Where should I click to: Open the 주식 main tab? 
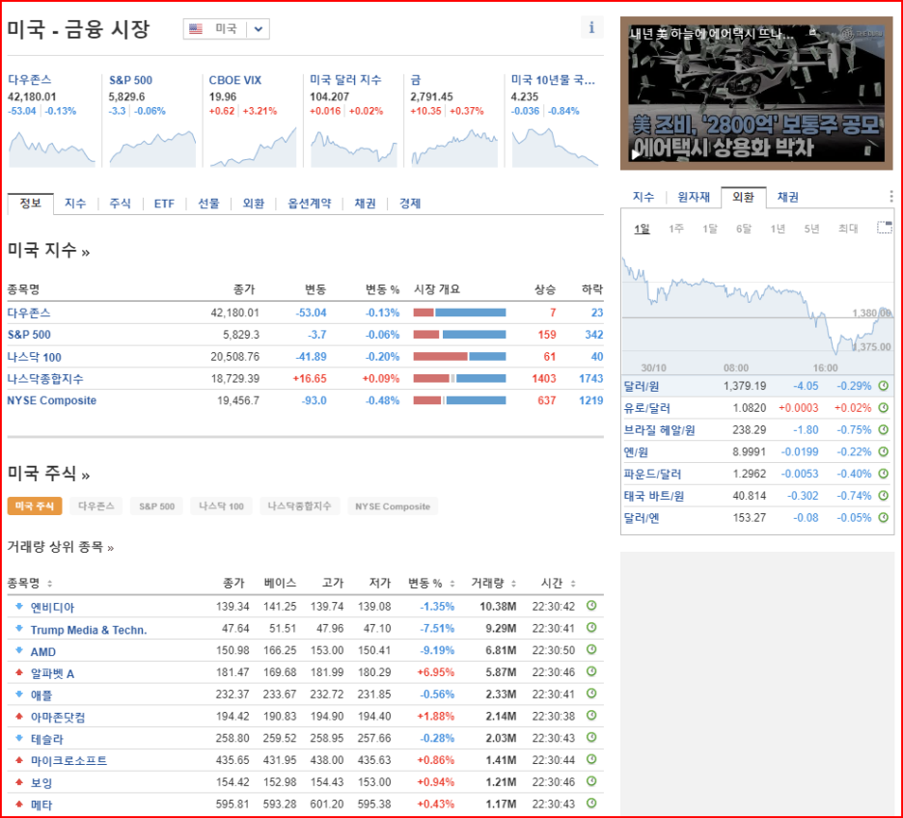pyautogui.click(x=121, y=204)
